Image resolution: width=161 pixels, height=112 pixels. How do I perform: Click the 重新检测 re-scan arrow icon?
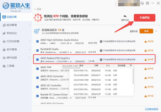pyautogui.click(x=125, y=16)
